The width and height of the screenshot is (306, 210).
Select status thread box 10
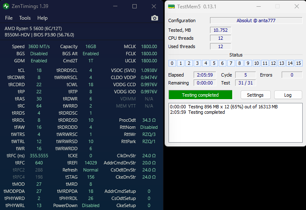click(257, 63)
